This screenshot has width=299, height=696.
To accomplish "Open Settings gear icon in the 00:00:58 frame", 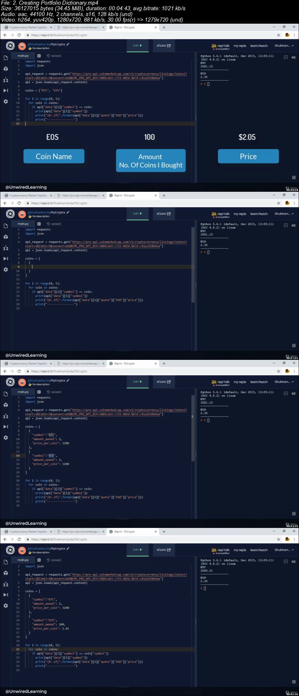I will click(x=6, y=101).
